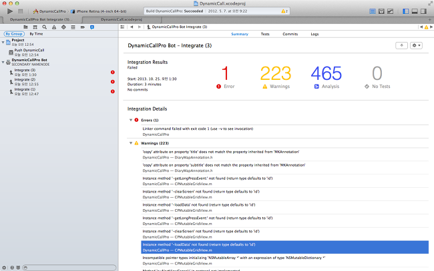Jump to previous issue arrow
The height and width of the screenshot is (271, 434).
[421, 27]
